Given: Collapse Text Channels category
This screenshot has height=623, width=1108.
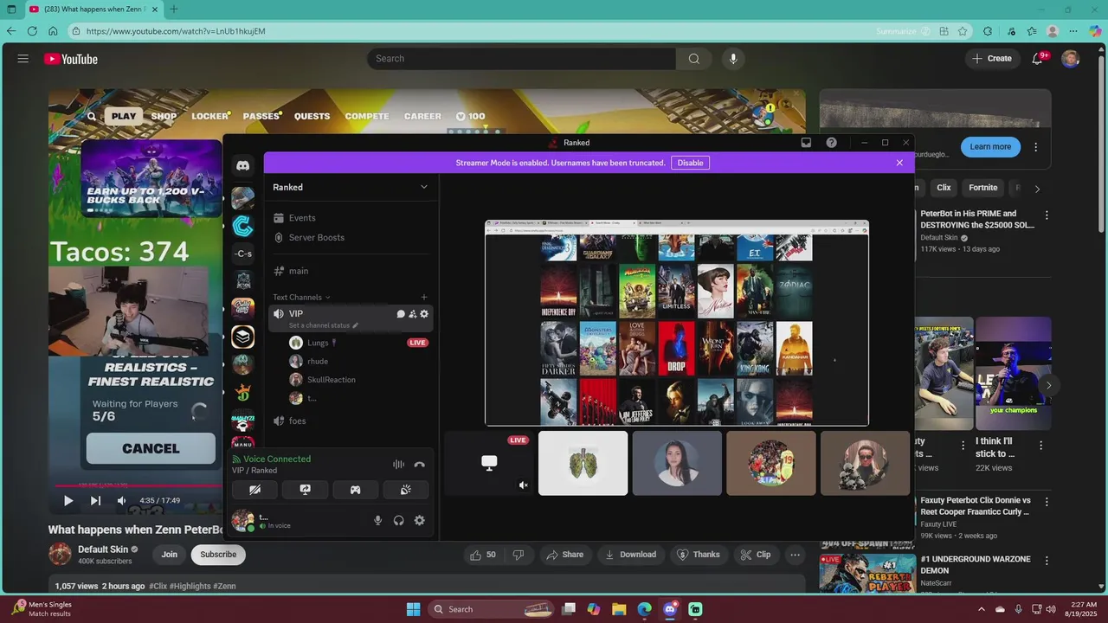Looking at the screenshot, I should coord(301,297).
